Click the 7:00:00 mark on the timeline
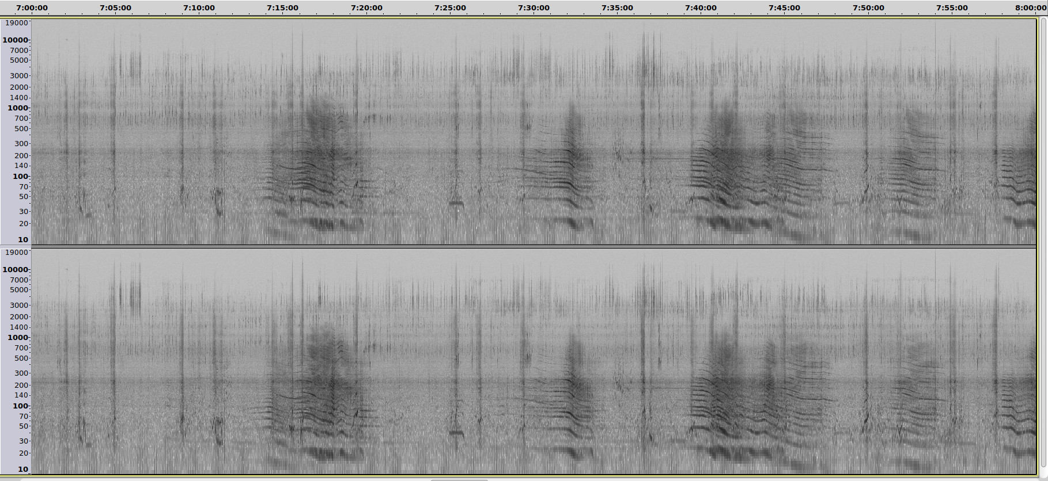The width and height of the screenshot is (1048, 481). coord(32,8)
